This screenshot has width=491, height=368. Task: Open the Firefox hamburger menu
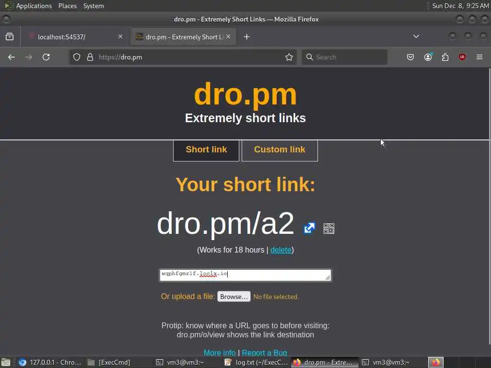point(479,57)
